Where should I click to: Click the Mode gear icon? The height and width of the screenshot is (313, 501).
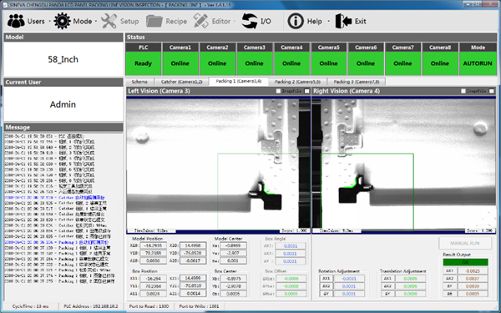[62, 21]
